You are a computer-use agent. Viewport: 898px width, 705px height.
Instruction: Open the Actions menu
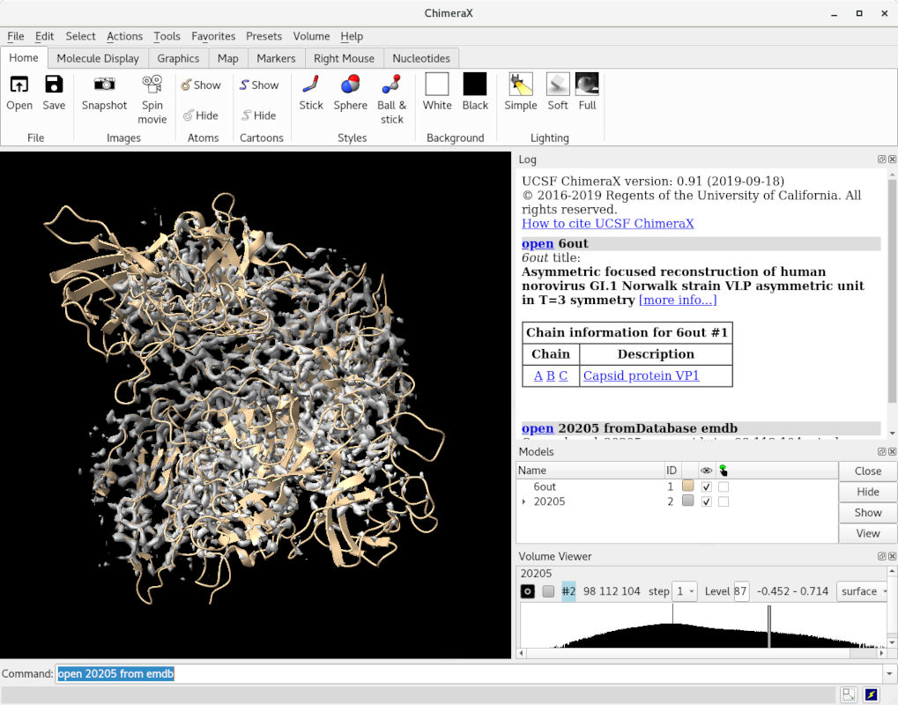[124, 36]
